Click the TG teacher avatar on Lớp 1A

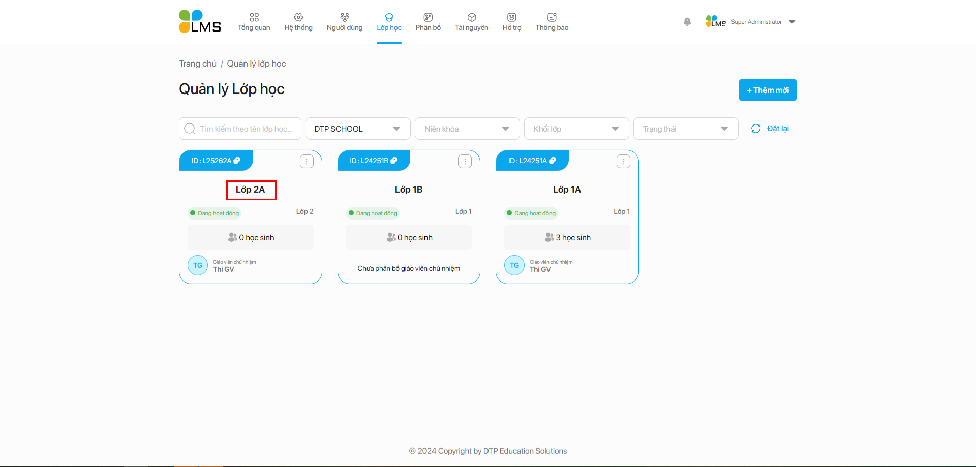pos(514,265)
